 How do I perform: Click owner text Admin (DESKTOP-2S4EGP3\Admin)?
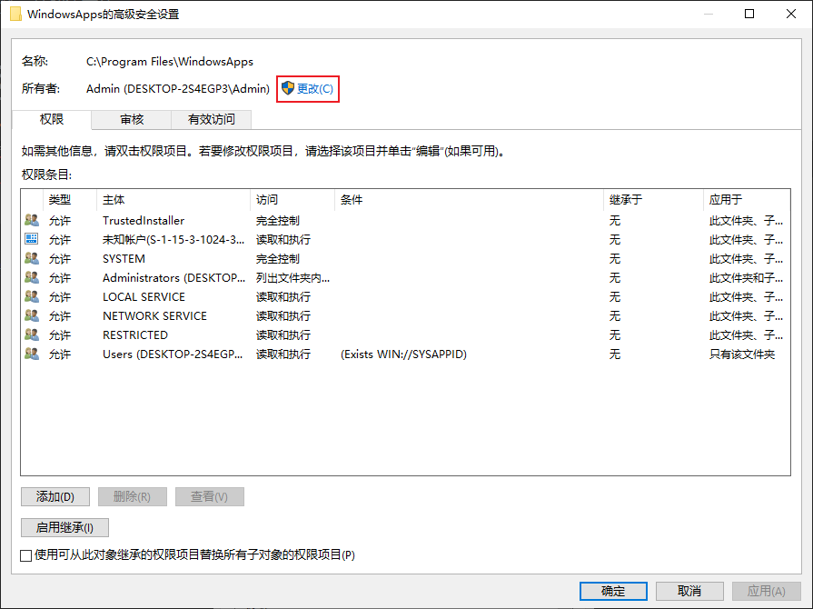pyautogui.click(x=178, y=89)
